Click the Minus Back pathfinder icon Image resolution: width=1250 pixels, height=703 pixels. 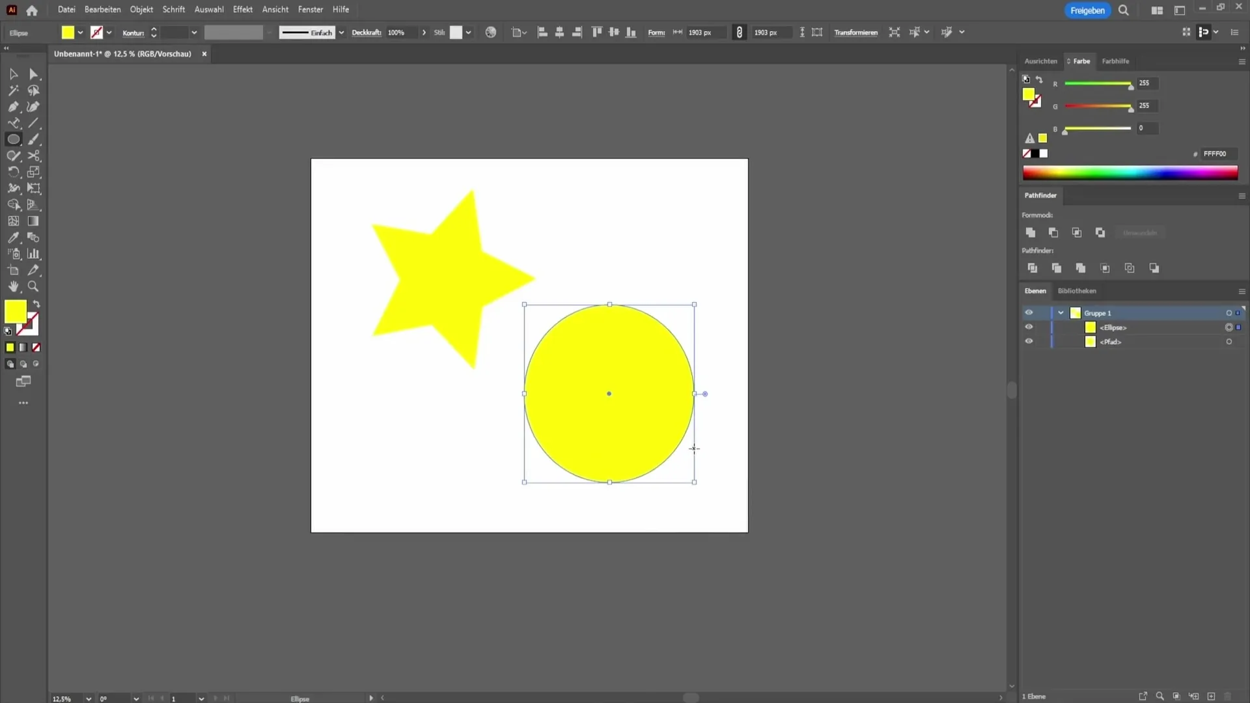point(1154,268)
